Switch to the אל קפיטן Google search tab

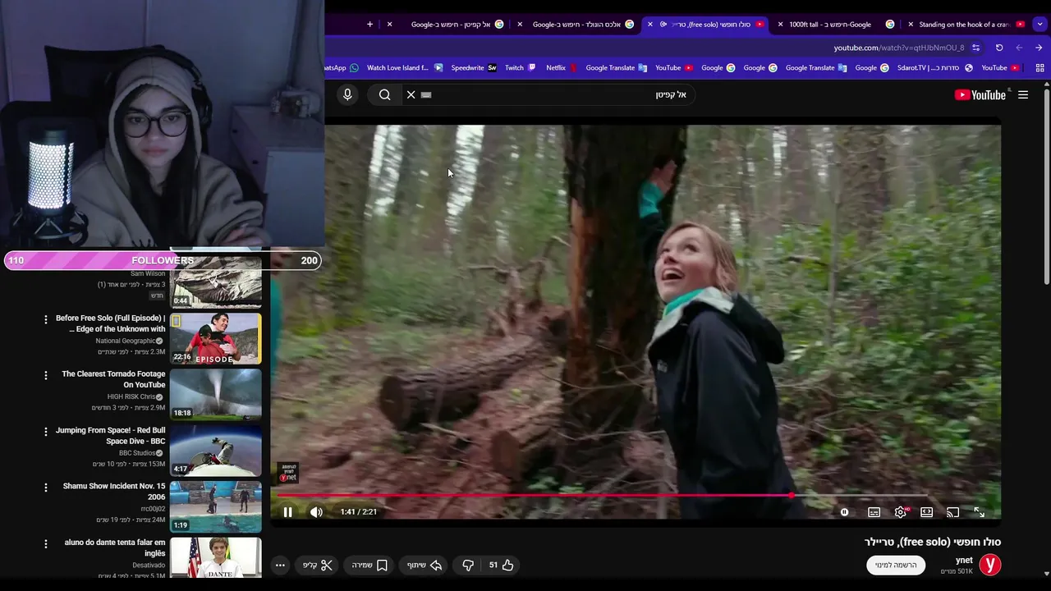point(450,24)
